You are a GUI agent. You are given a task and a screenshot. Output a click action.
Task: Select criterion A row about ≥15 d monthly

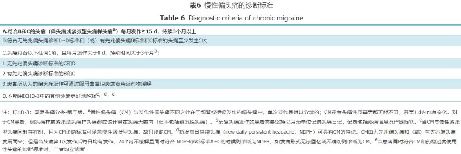(230, 31)
